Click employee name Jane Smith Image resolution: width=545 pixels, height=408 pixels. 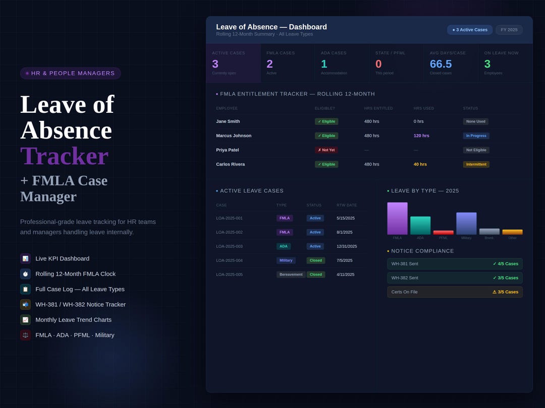point(228,121)
